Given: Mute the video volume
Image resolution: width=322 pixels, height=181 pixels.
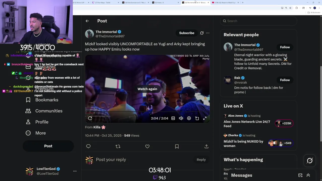Looking at the screenshot, I should point(181,118).
